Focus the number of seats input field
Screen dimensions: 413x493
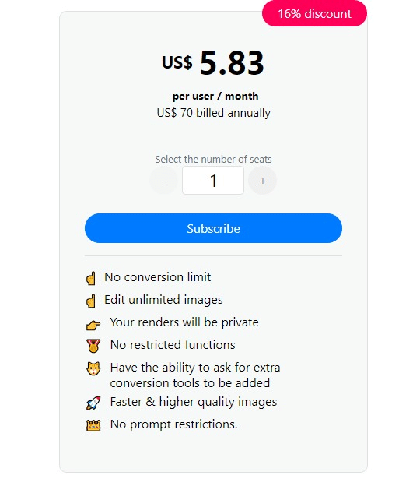pos(213,181)
